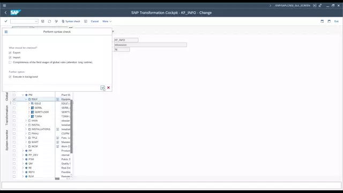Viewport: 343px width, 193px height.
Task: Confirm the syntax check dialog with the checkmark
Action: click(102, 87)
